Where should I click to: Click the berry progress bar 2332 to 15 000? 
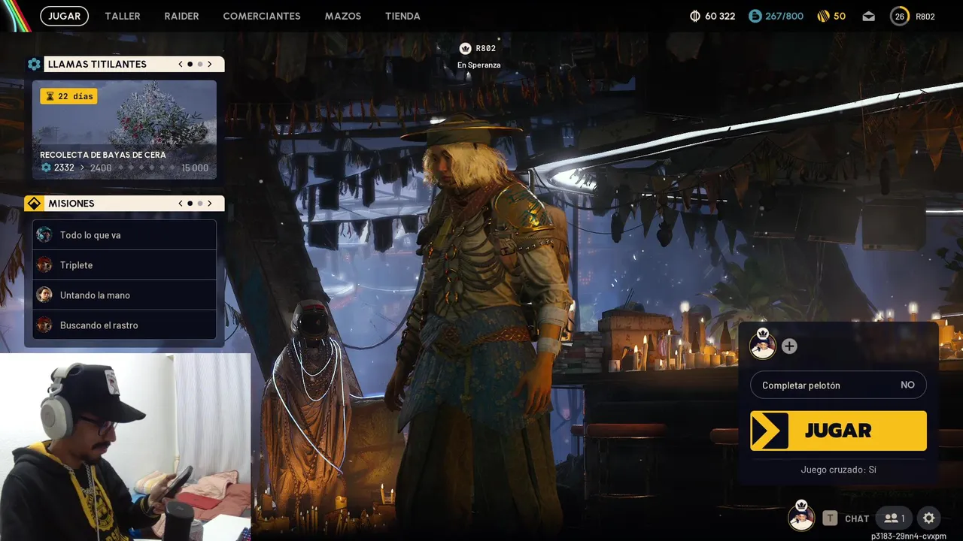(124, 168)
